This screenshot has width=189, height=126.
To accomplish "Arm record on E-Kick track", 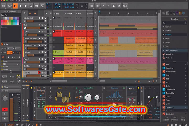I will tap(39, 32).
